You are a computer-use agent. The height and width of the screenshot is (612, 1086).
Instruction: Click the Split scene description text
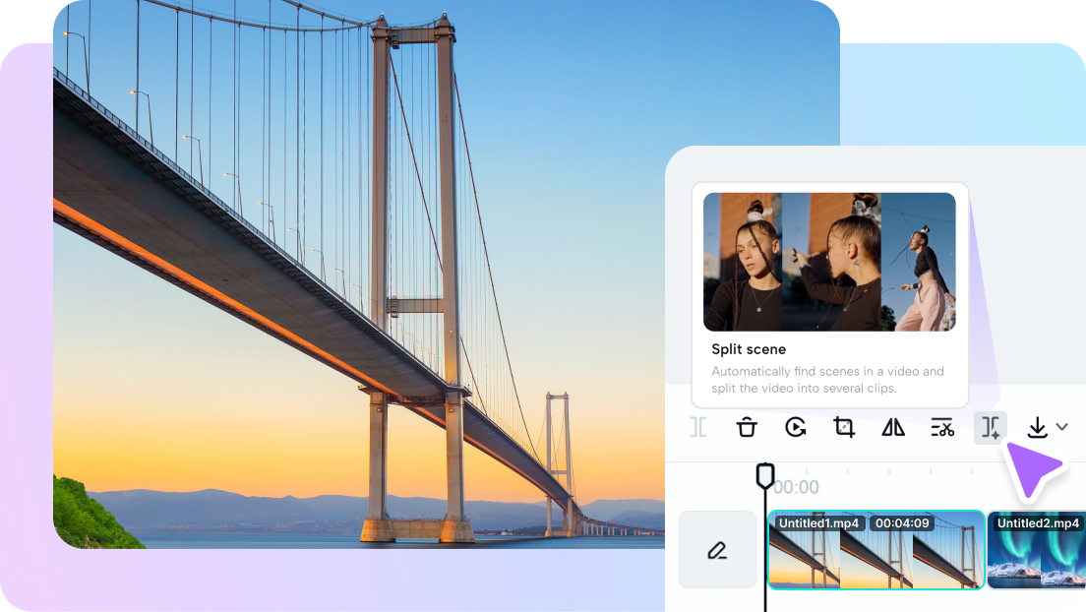[x=827, y=380]
